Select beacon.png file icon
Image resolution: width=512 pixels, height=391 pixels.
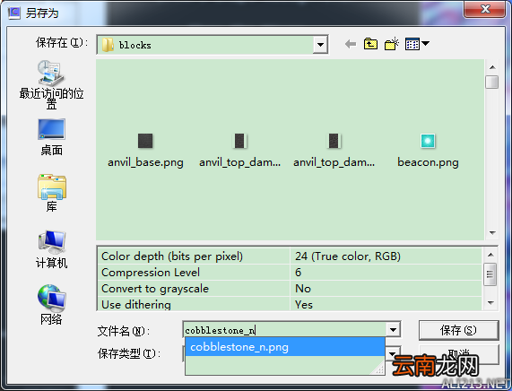pos(428,141)
